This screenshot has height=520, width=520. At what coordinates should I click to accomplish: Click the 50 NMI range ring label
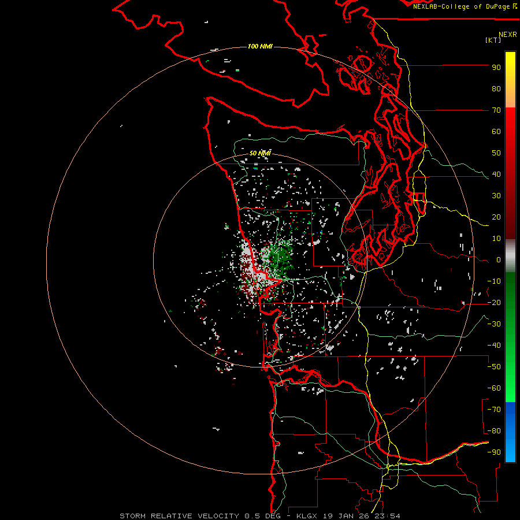tap(261, 153)
